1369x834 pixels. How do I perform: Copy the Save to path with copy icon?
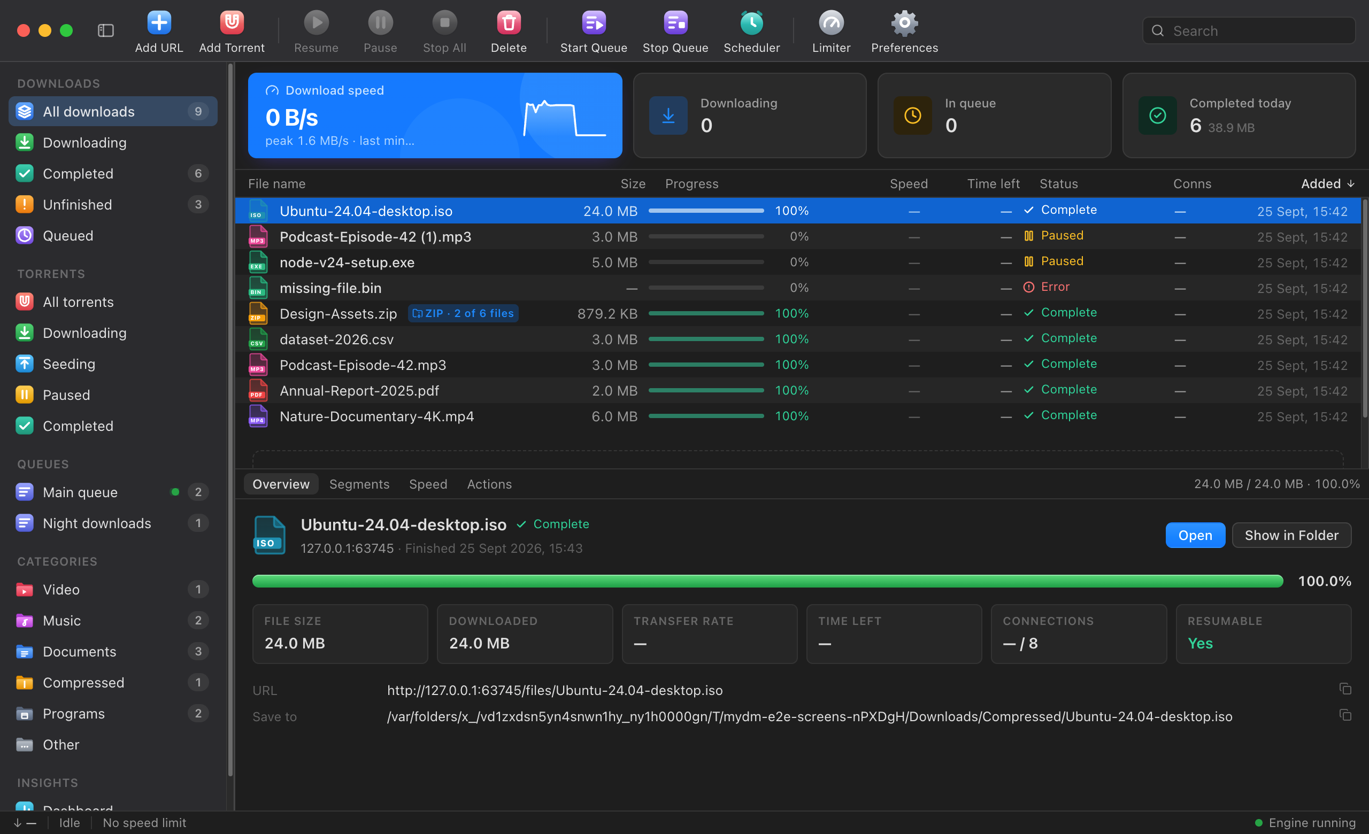[x=1344, y=715]
